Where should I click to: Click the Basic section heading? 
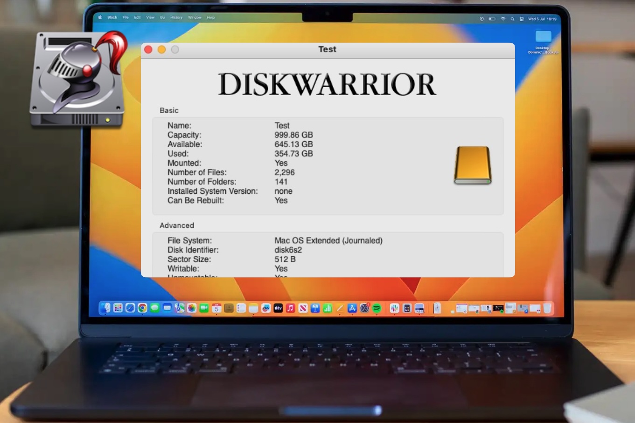pyautogui.click(x=169, y=110)
